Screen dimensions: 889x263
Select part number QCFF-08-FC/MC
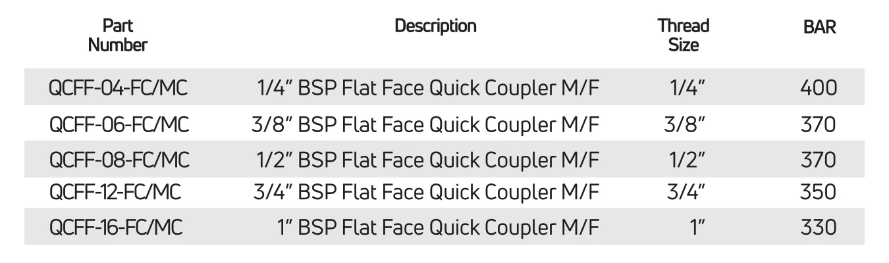119,160
